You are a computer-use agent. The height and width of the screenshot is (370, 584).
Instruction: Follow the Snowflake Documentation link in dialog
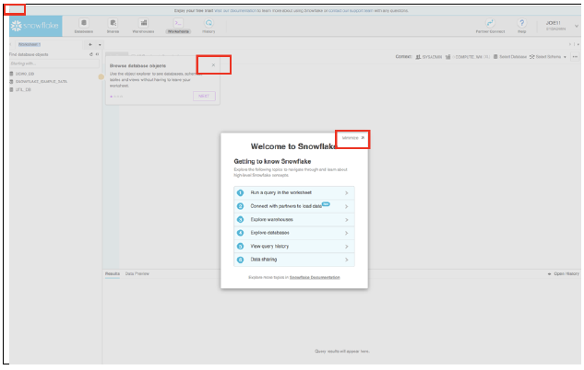pos(315,278)
